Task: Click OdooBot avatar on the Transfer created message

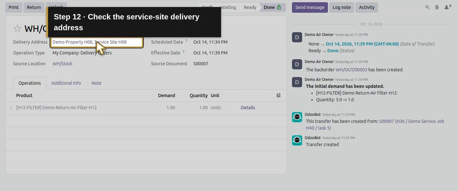Action: pos(297,140)
